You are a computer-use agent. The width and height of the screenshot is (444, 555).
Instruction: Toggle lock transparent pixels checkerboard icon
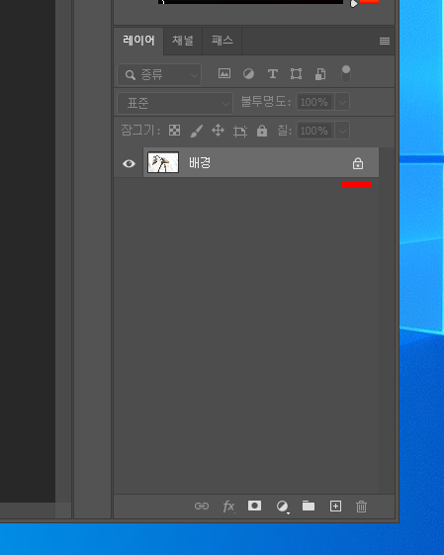174,131
